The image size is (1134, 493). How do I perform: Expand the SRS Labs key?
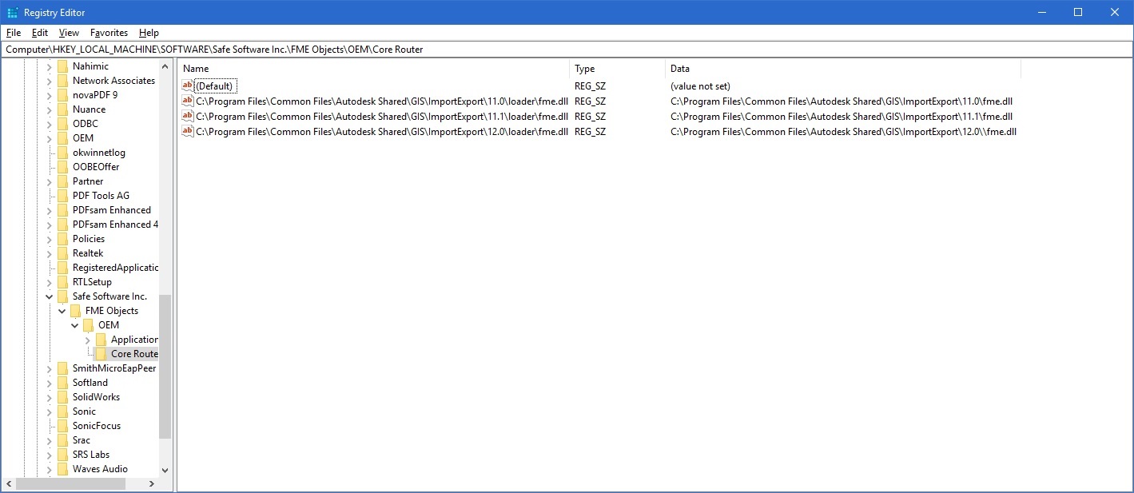click(x=50, y=455)
